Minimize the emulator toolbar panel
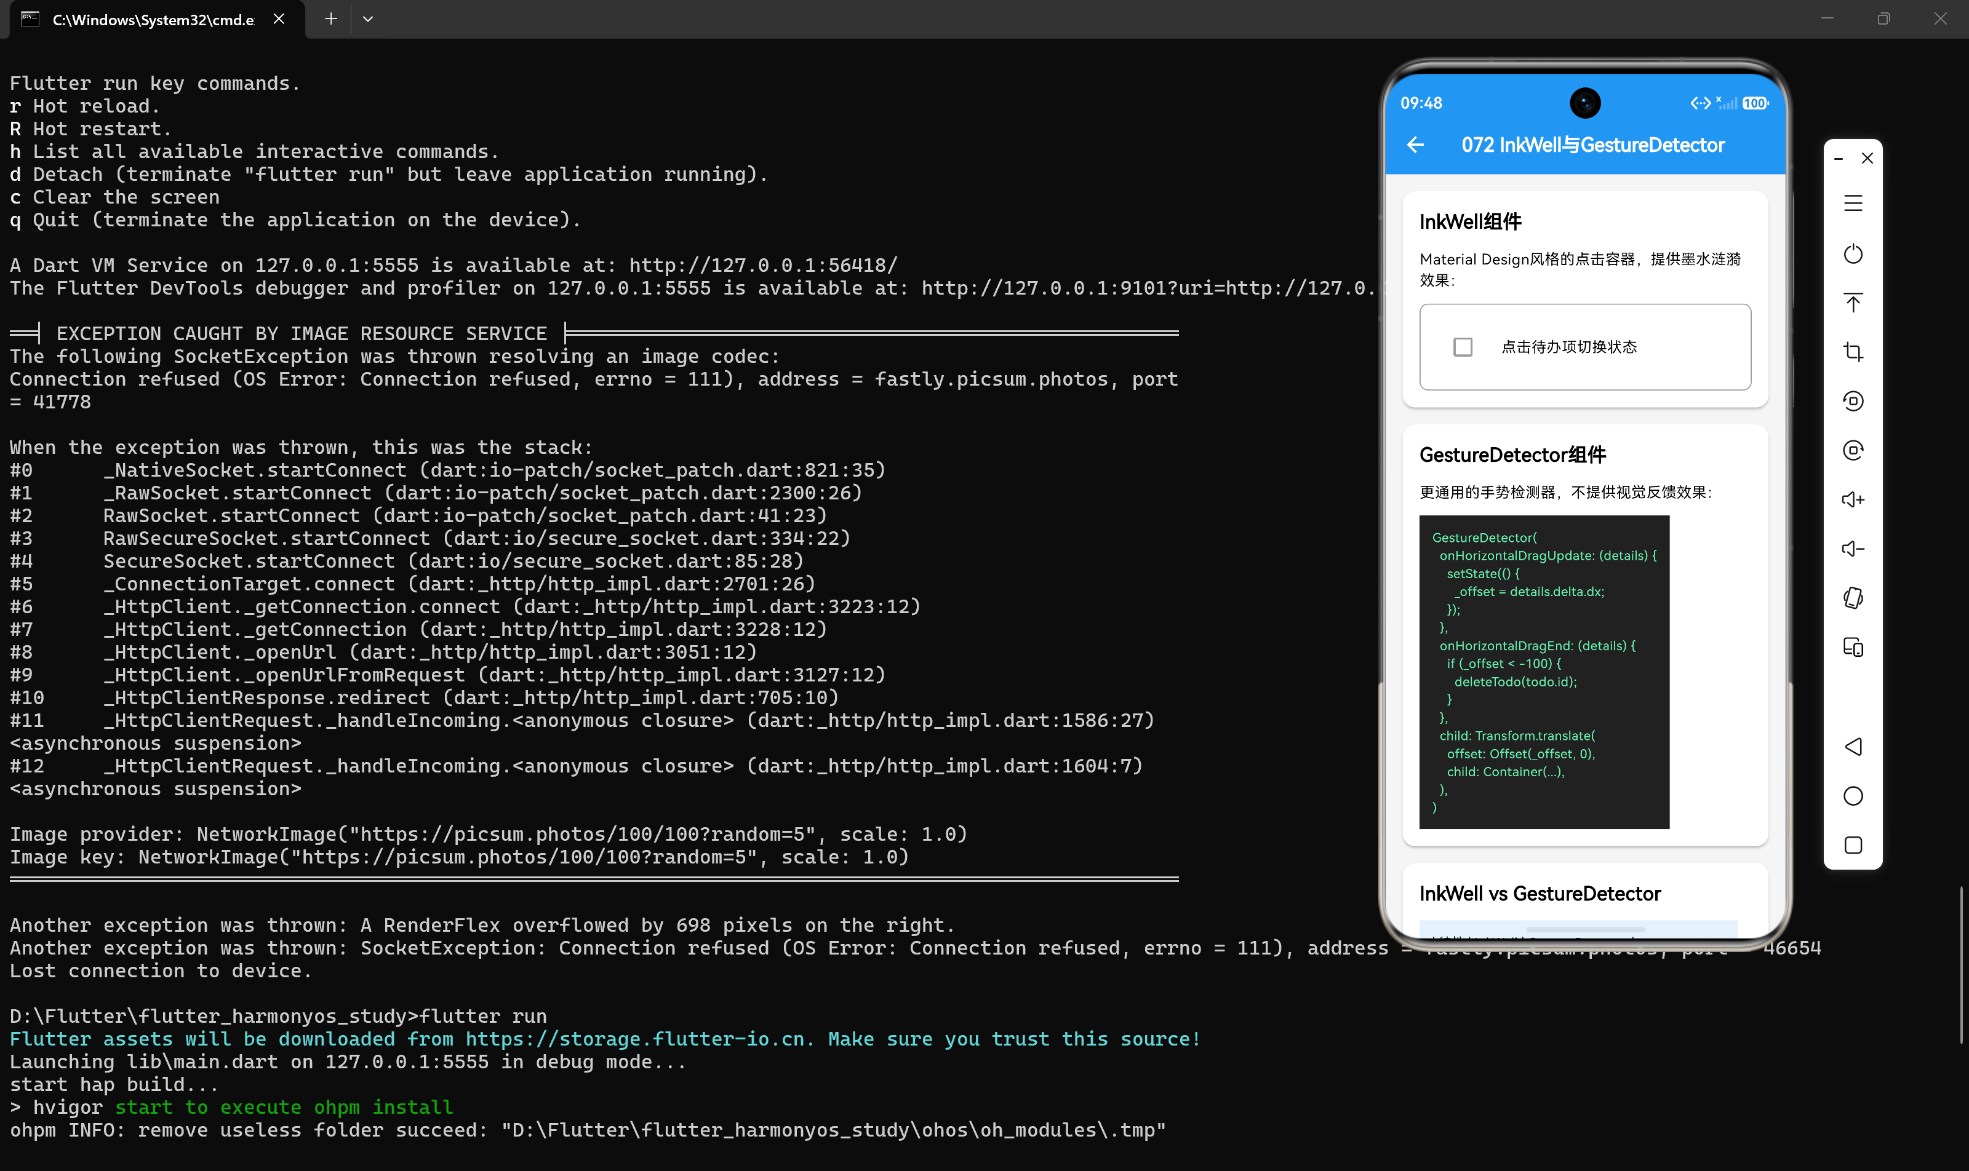This screenshot has height=1171, width=1969. coord(1838,159)
